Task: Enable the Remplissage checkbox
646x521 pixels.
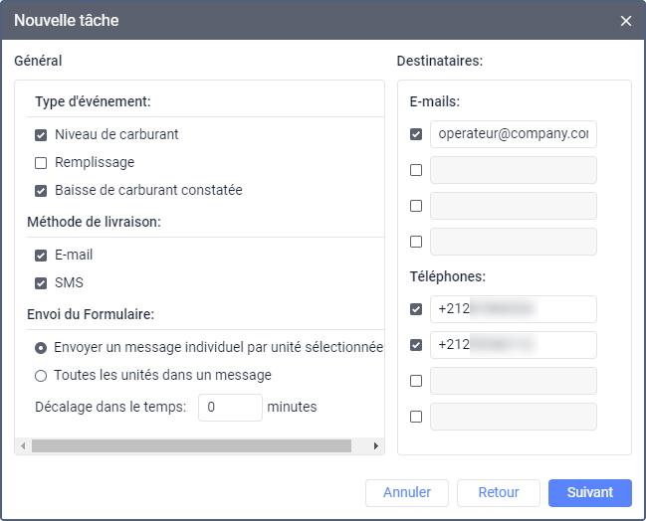Action: [41, 162]
